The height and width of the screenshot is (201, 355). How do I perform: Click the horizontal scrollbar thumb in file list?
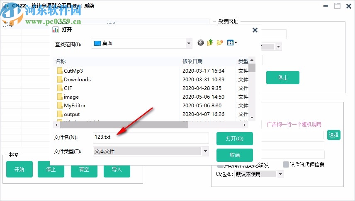pyautogui.click(x=124, y=125)
